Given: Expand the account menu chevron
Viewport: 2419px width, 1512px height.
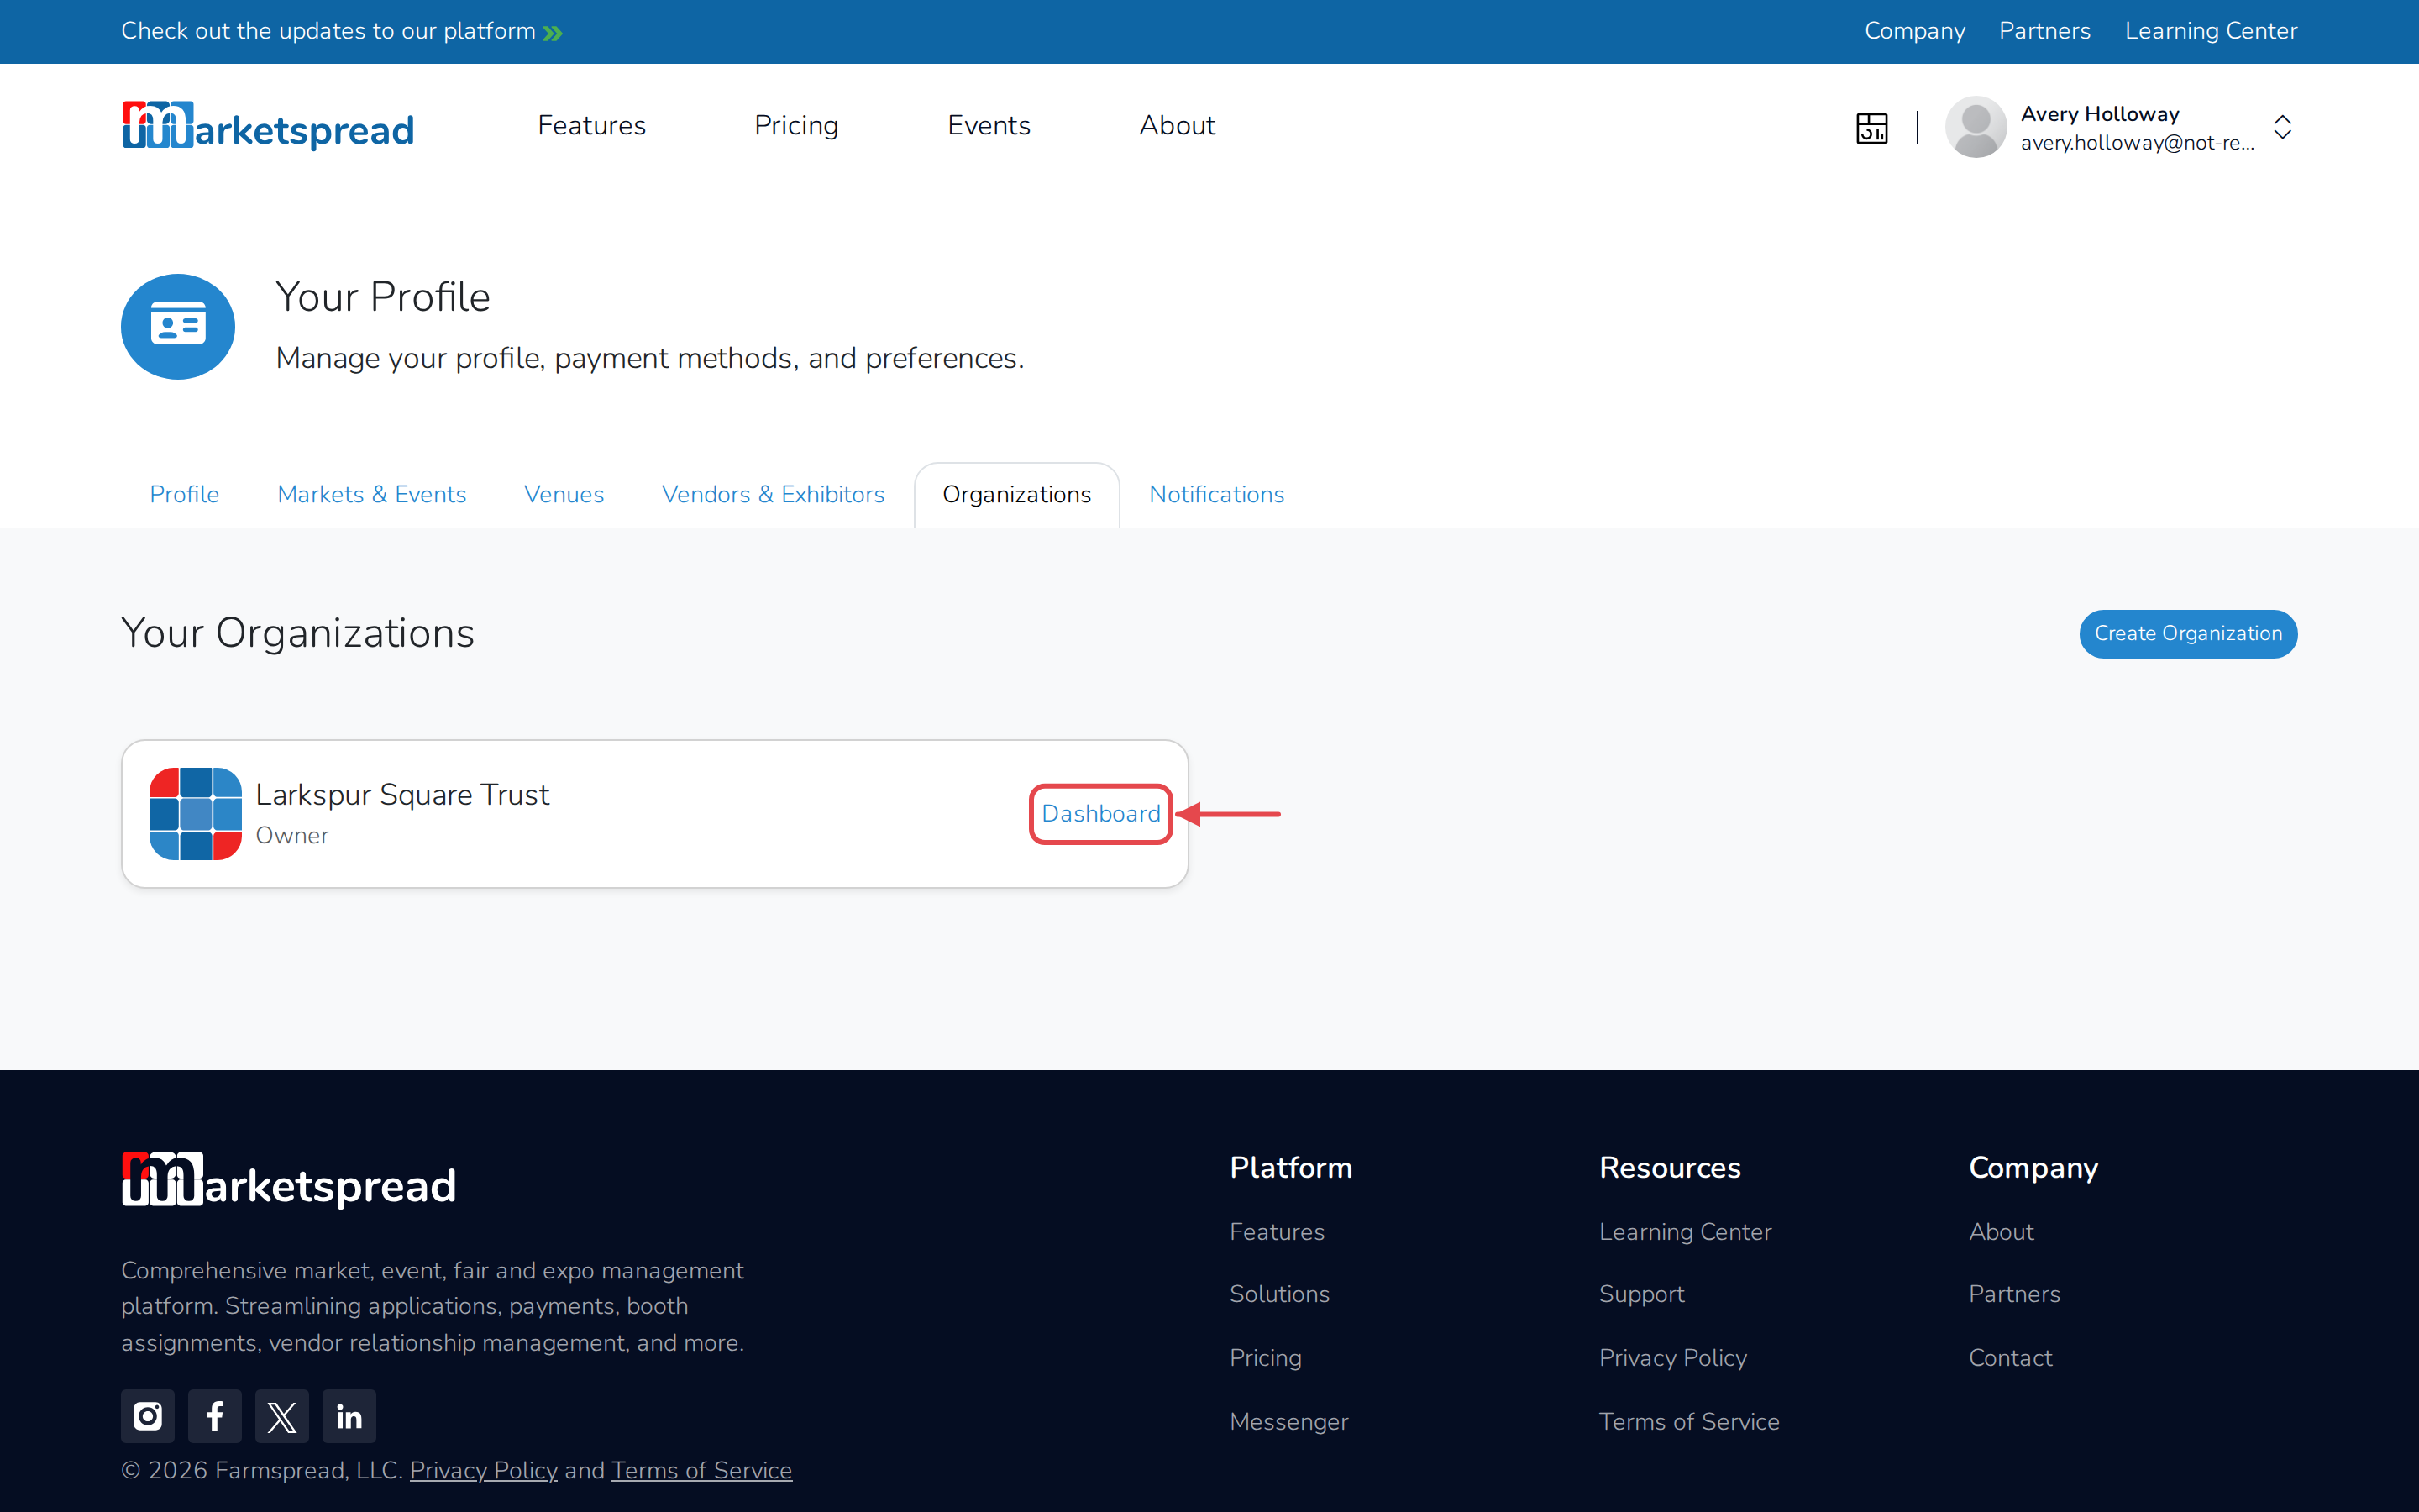Looking at the screenshot, I should pyautogui.click(x=2282, y=127).
